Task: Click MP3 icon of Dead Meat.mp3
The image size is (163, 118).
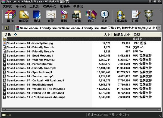Action: 5,56
